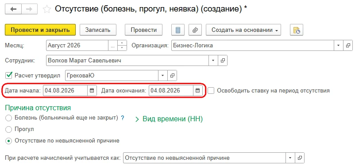
Task: Open the Сотрудник record with the open icon
Action: pos(223,61)
